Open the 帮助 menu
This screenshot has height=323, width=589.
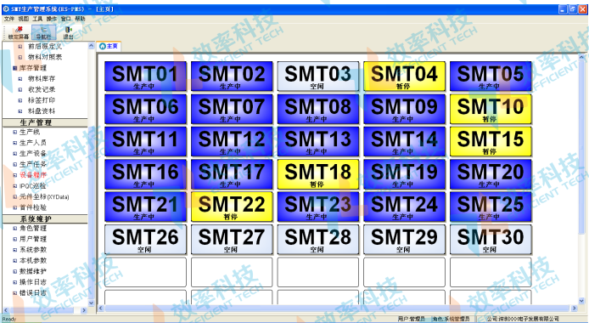80,19
